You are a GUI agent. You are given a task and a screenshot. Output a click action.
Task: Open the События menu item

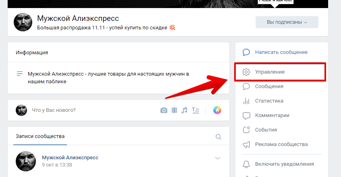pos(282,130)
